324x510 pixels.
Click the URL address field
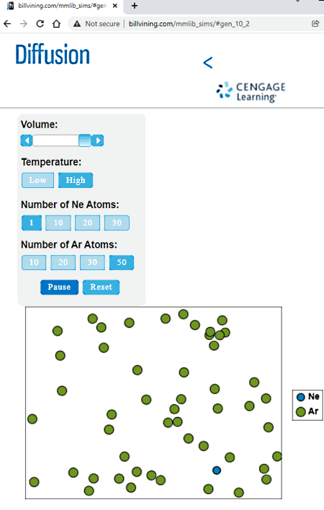coord(189,24)
